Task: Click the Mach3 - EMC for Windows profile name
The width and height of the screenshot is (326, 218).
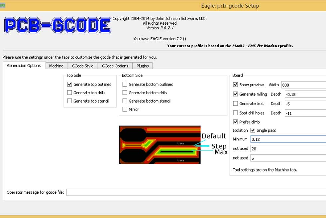Action: (256, 46)
